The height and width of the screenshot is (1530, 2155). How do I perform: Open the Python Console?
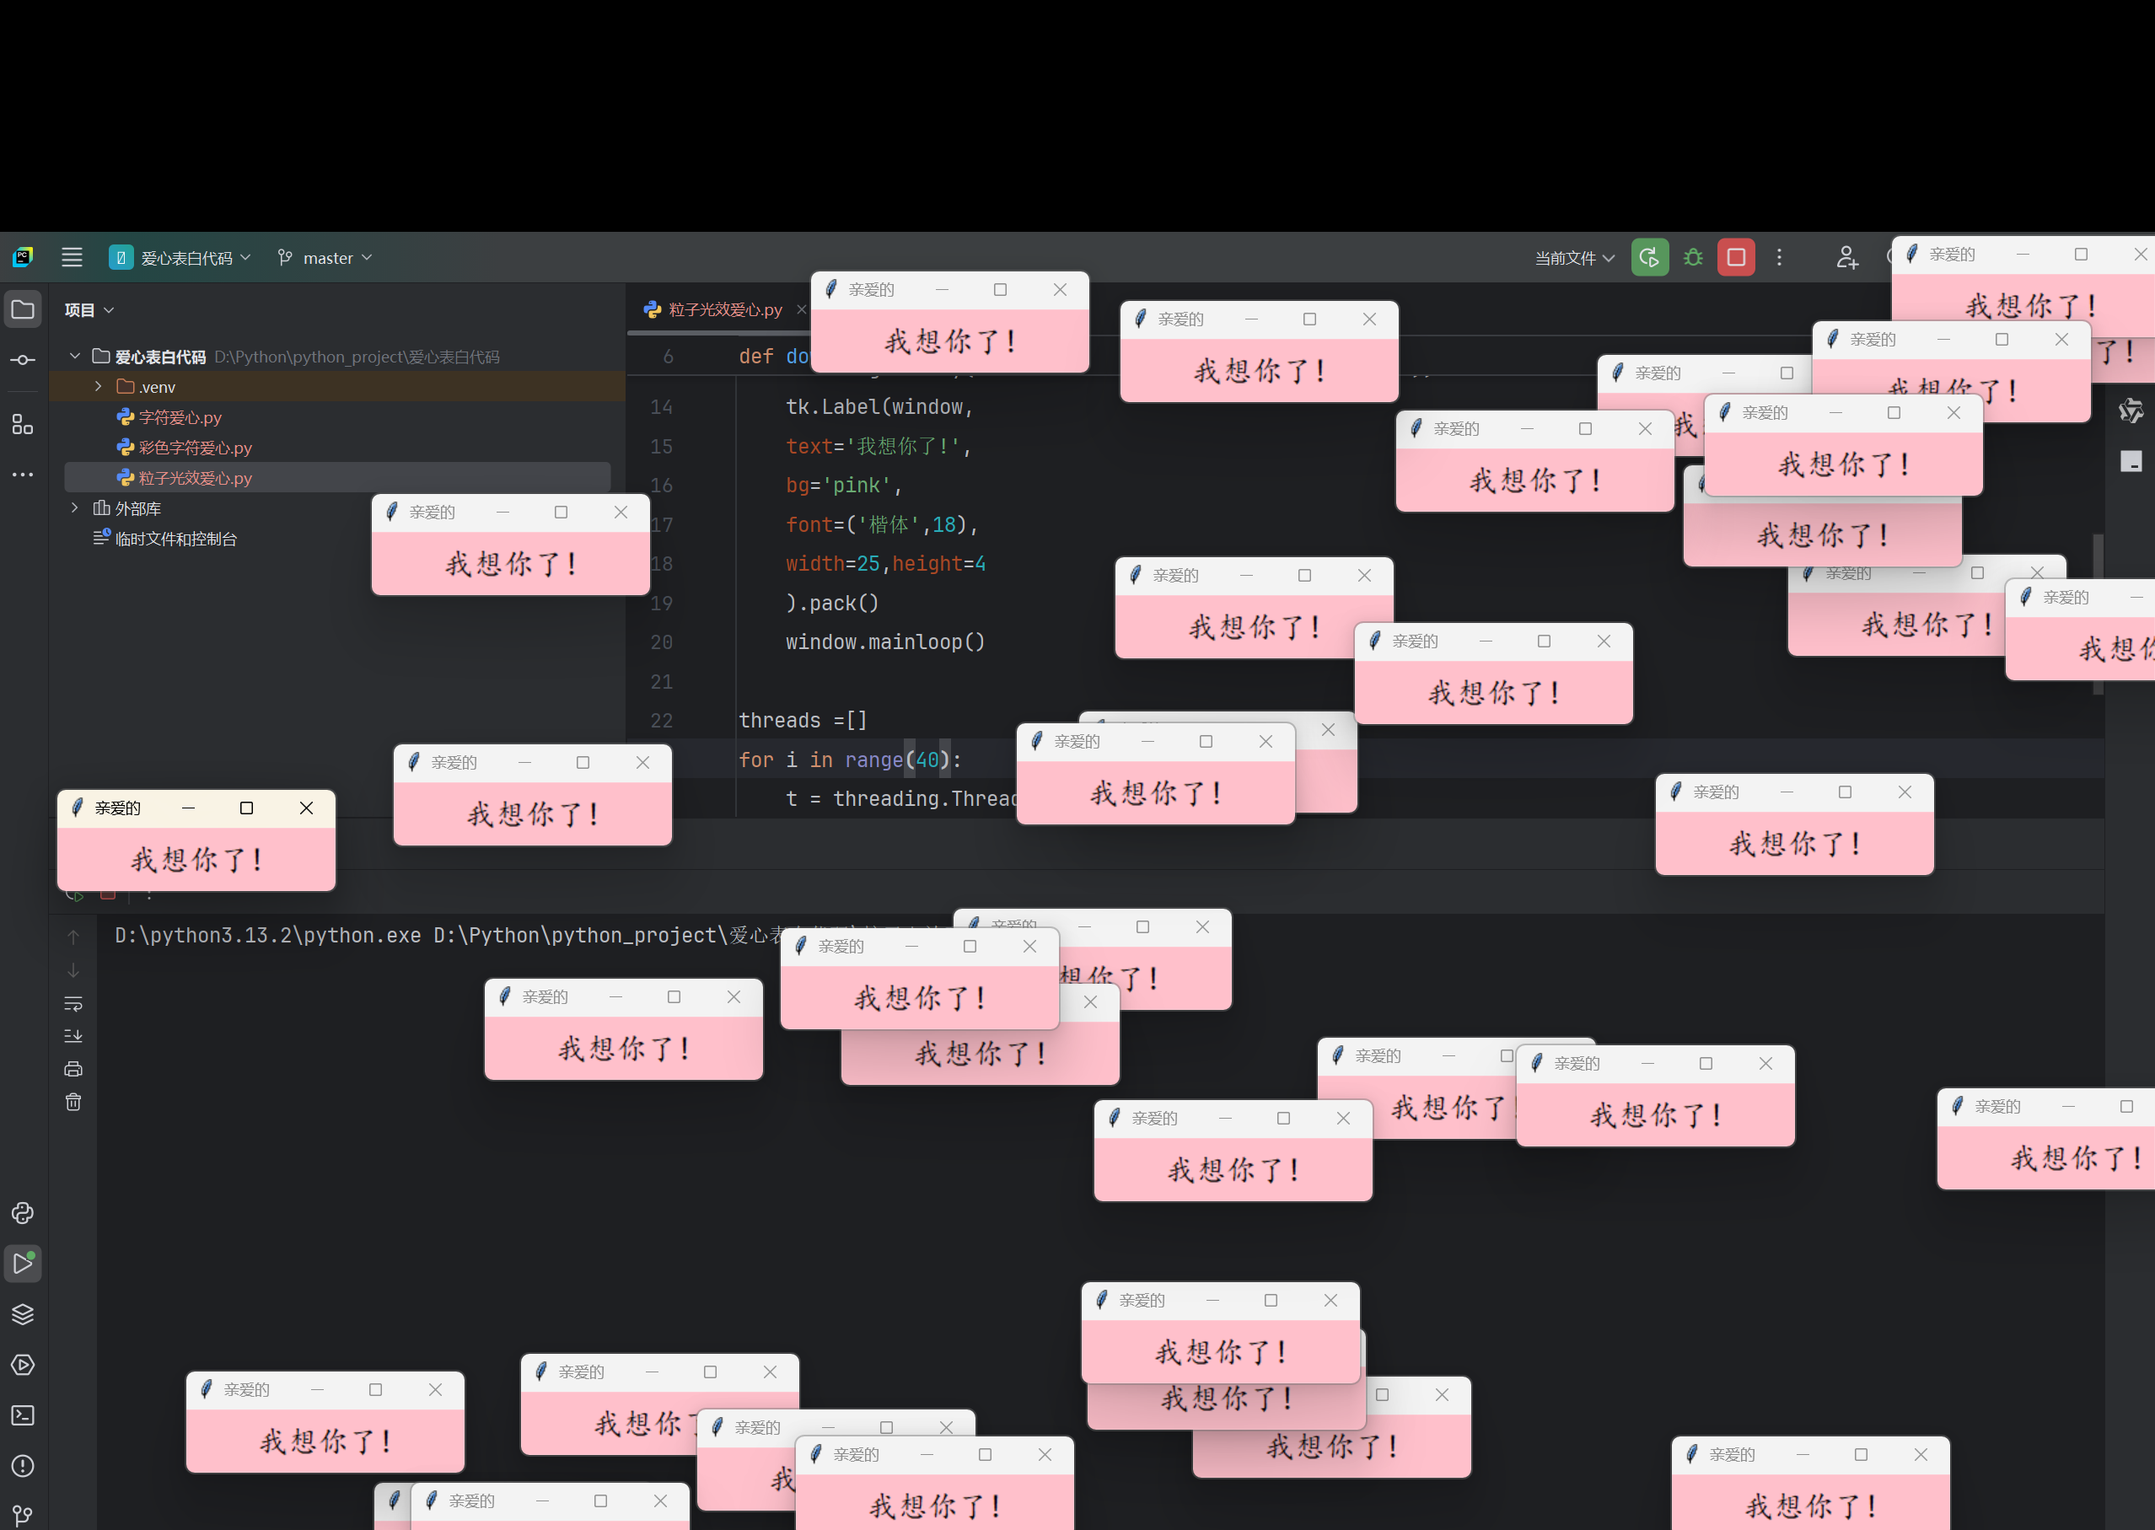(23, 1213)
